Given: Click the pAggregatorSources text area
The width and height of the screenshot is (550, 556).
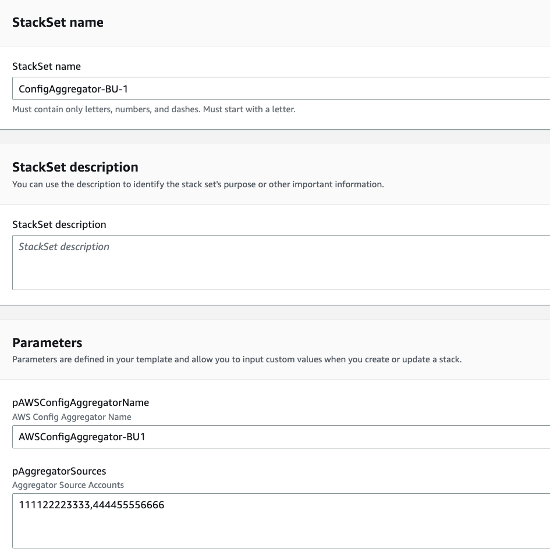Looking at the screenshot, I should 233,521.
